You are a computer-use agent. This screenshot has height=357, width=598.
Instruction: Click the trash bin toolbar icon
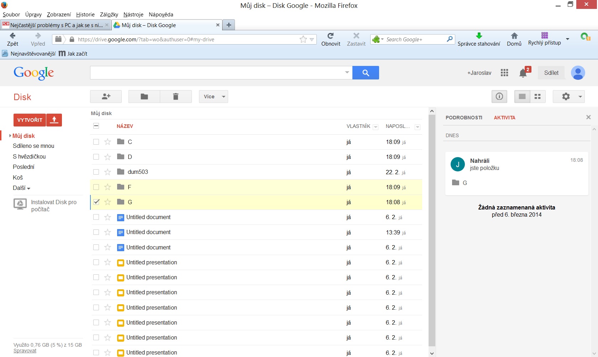tap(175, 97)
